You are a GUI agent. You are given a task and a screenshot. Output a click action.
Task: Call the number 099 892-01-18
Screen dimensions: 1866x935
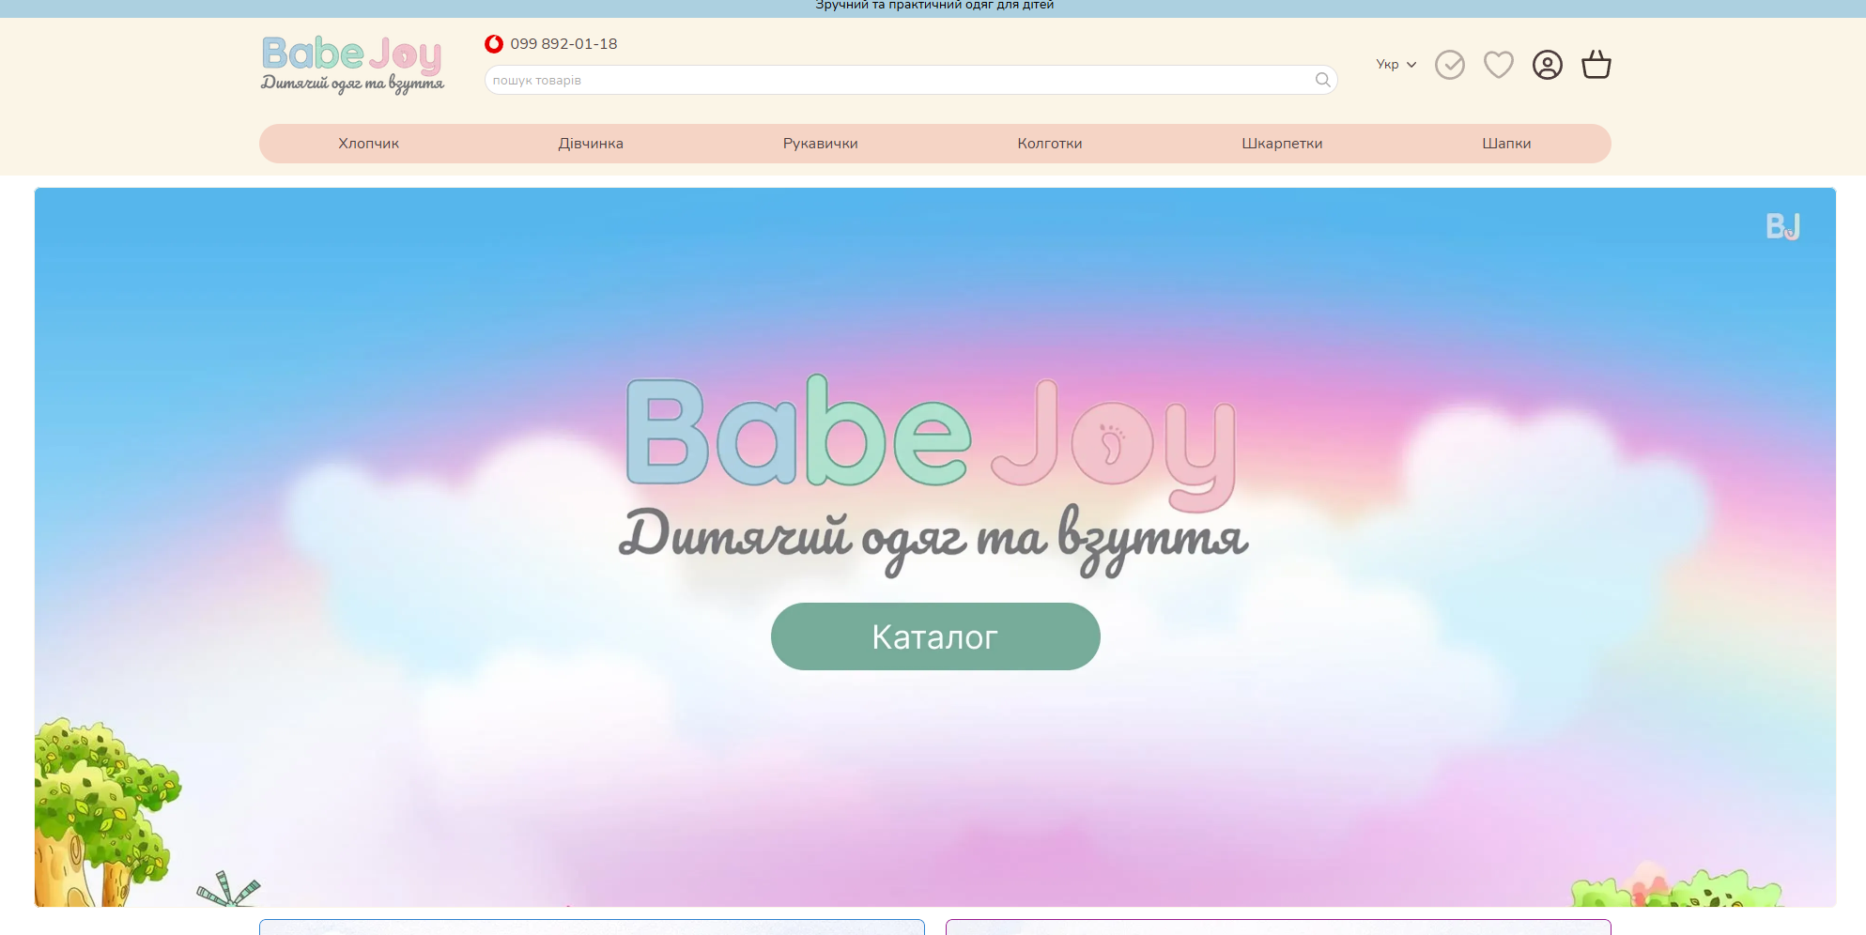coord(563,43)
